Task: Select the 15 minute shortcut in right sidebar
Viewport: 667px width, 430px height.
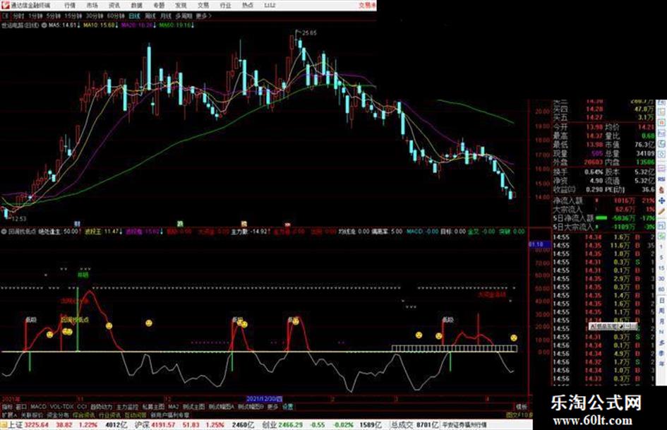Action: coord(661,268)
